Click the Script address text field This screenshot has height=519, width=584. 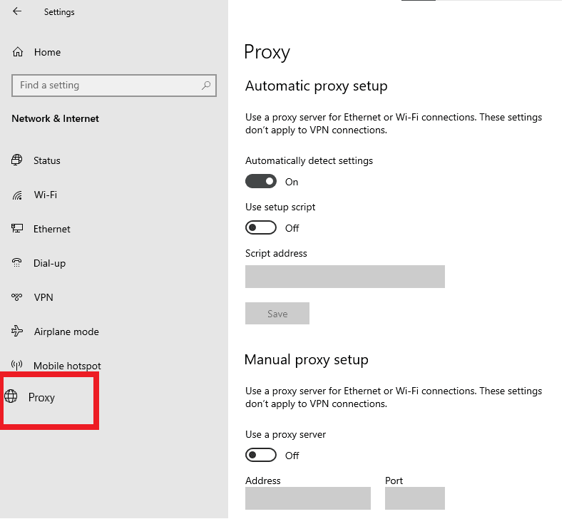click(x=344, y=277)
